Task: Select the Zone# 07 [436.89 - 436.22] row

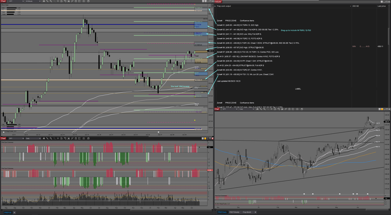Action: pyautogui.click(x=248, y=52)
